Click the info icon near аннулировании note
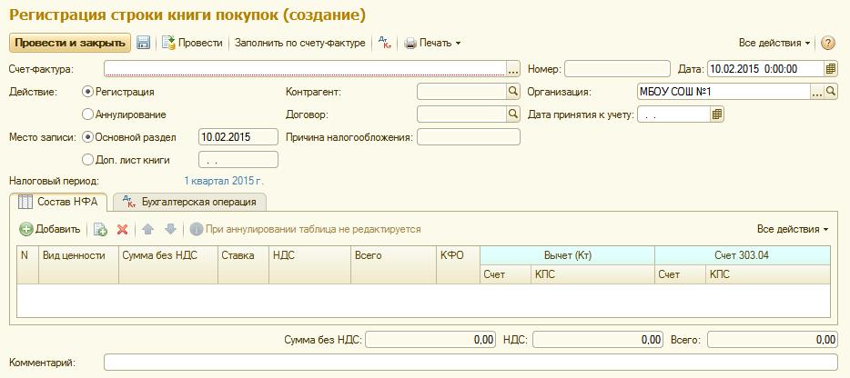This screenshot has height=378, width=850. 197,229
